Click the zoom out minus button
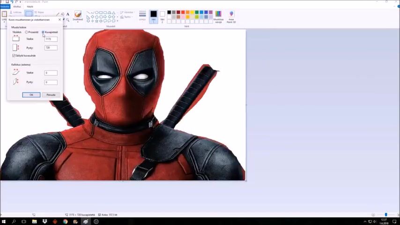The image size is (400, 225). 373,215
